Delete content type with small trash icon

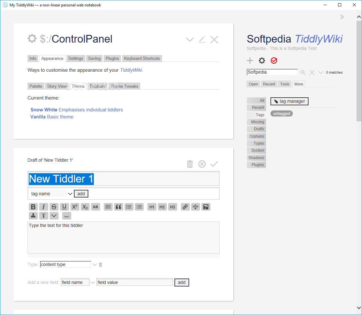[101, 264]
